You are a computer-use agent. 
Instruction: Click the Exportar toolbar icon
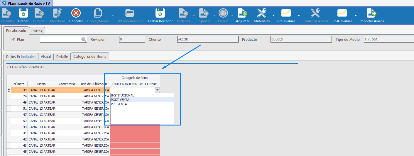[204, 13]
